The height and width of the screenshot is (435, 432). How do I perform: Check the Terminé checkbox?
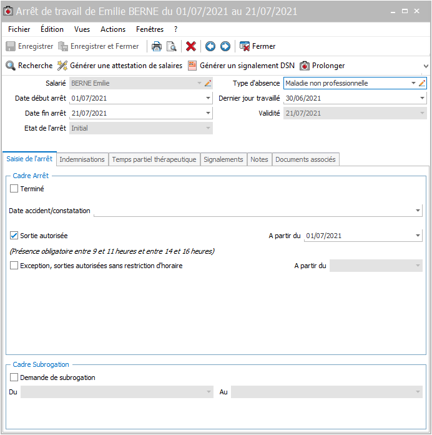(14, 188)
